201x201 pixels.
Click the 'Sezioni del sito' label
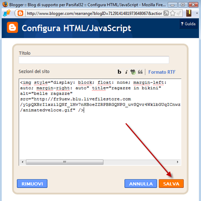tap(34, 72)
